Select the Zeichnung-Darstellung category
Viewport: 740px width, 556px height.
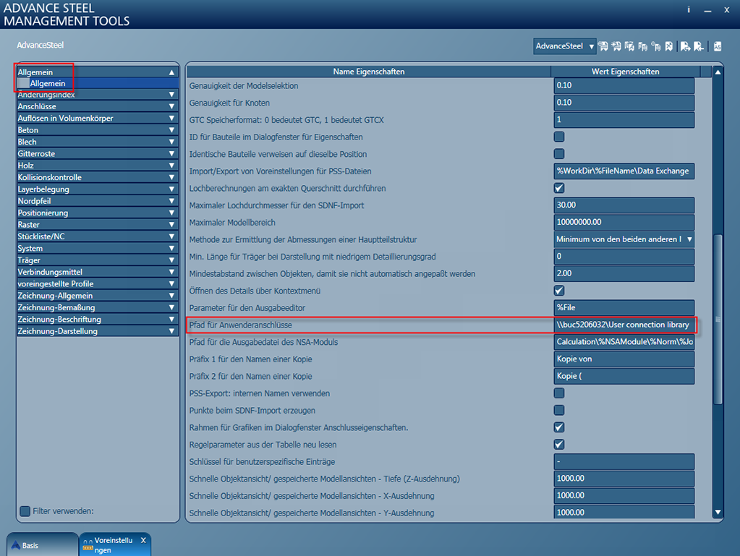[x=98, y=331]
